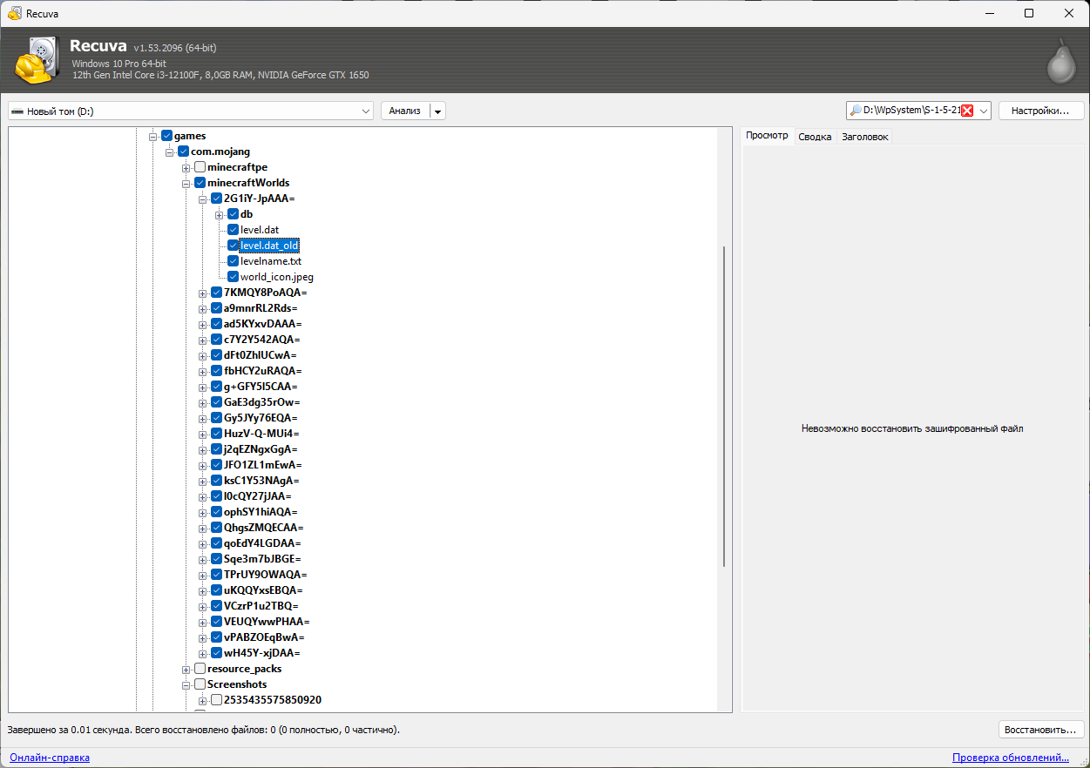Click the Проверка обновлений... link
Viewport: 1090px width, 768px height.
(x=1011, y=758)
